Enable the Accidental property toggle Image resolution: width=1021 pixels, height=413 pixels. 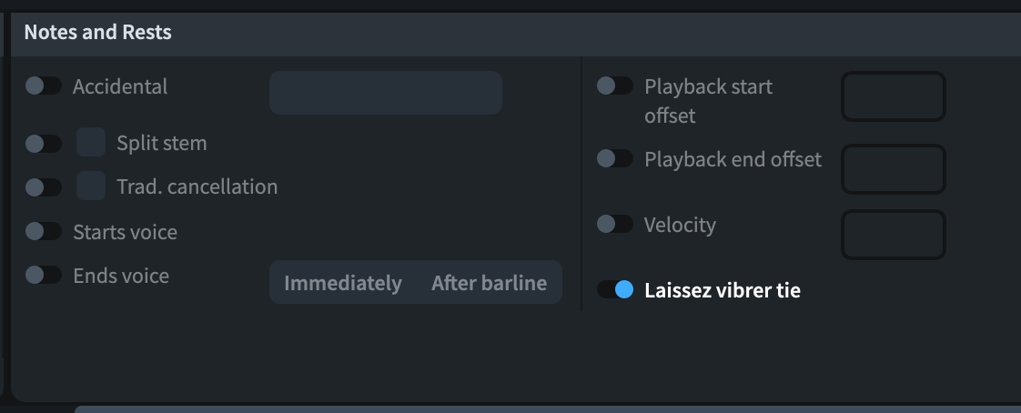44,86
